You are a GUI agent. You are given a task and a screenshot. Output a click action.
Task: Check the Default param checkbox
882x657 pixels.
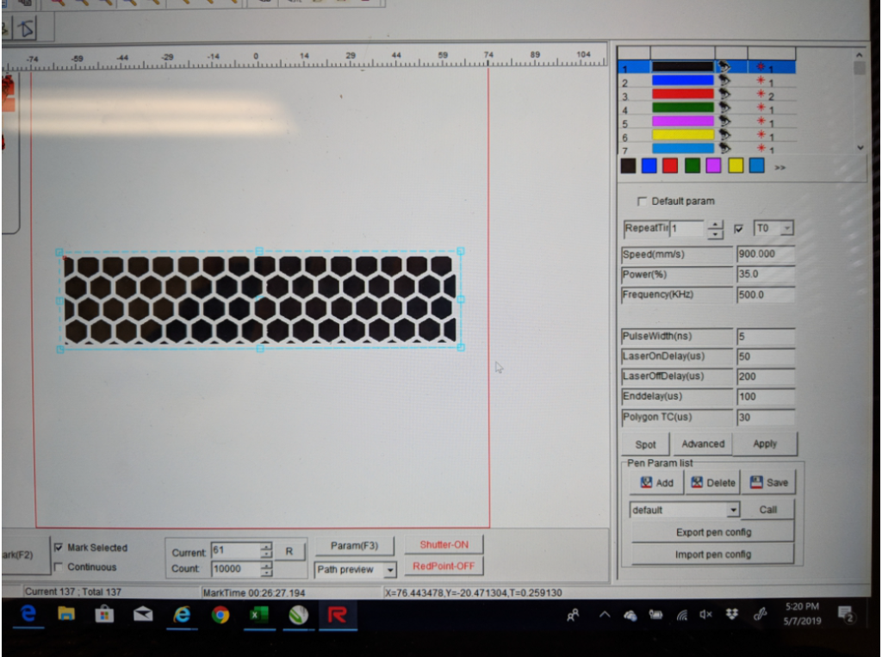[641, 201]
